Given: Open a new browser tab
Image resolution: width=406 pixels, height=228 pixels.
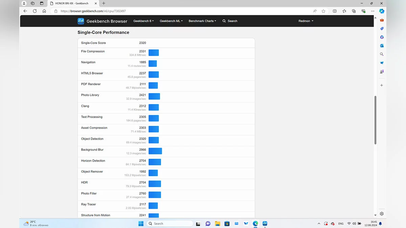Looking at the screenshot, I should click(104, 3).
